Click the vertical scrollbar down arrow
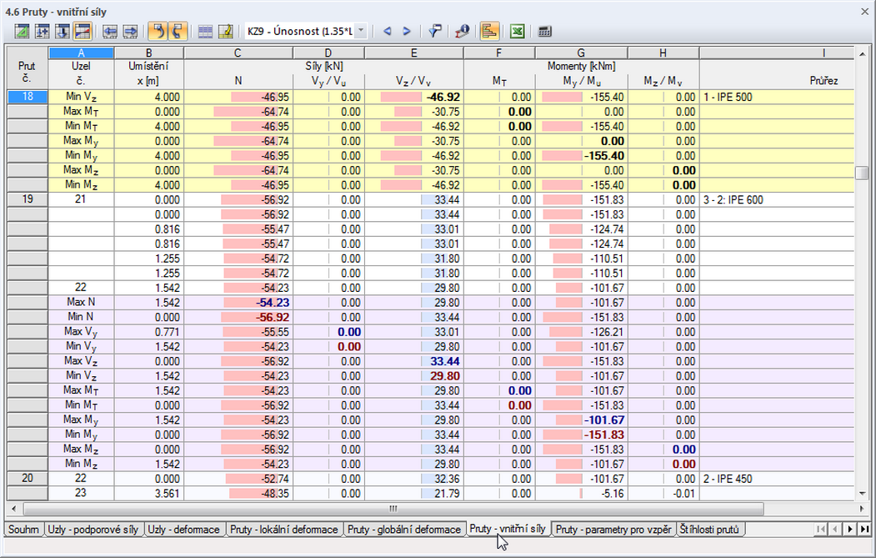This screenshot has height=558, width=876. [x=862, y=494]
